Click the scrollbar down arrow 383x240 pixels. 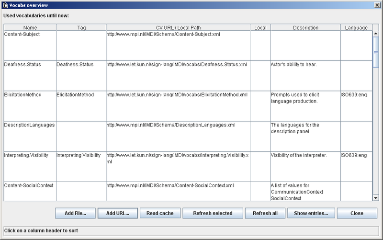(375, 197)
